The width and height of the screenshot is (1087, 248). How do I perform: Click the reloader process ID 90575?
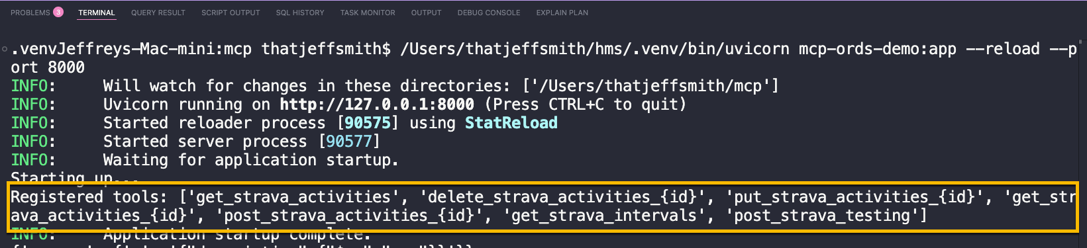(368, 123)
